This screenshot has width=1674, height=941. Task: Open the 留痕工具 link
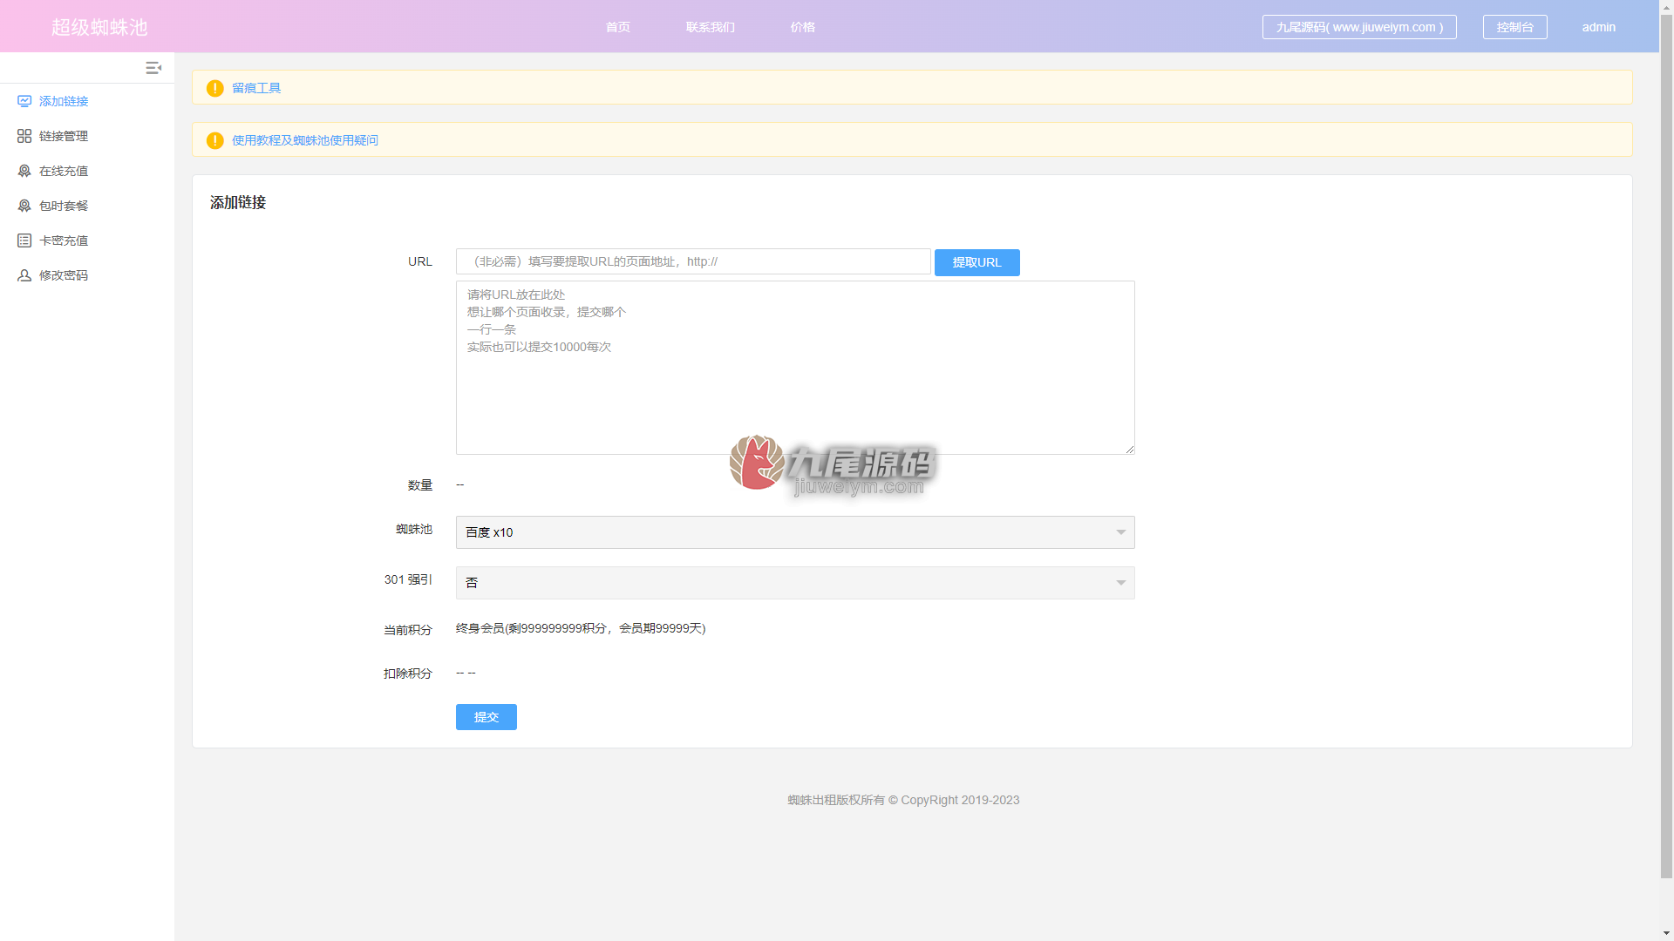click(x=256, y=88)
